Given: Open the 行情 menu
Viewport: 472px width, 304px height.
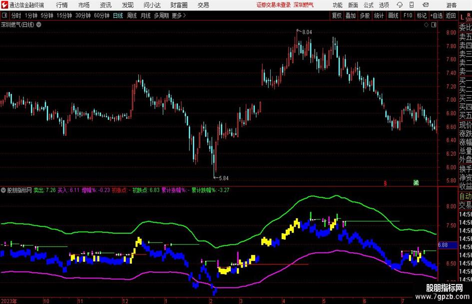Looking at the screenshot, I should [62, 5].
